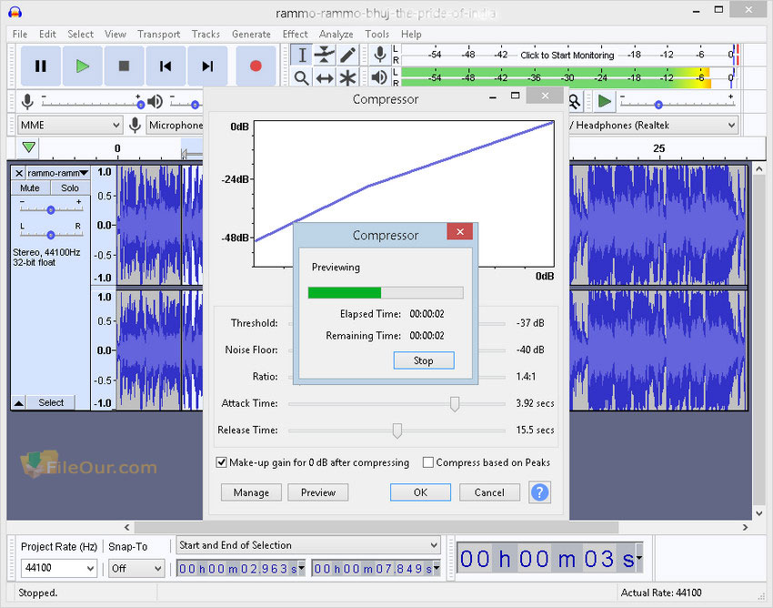Viewport: 773px width, 608px height.
Task: Click the track Select button
Action: pos(51,402)
